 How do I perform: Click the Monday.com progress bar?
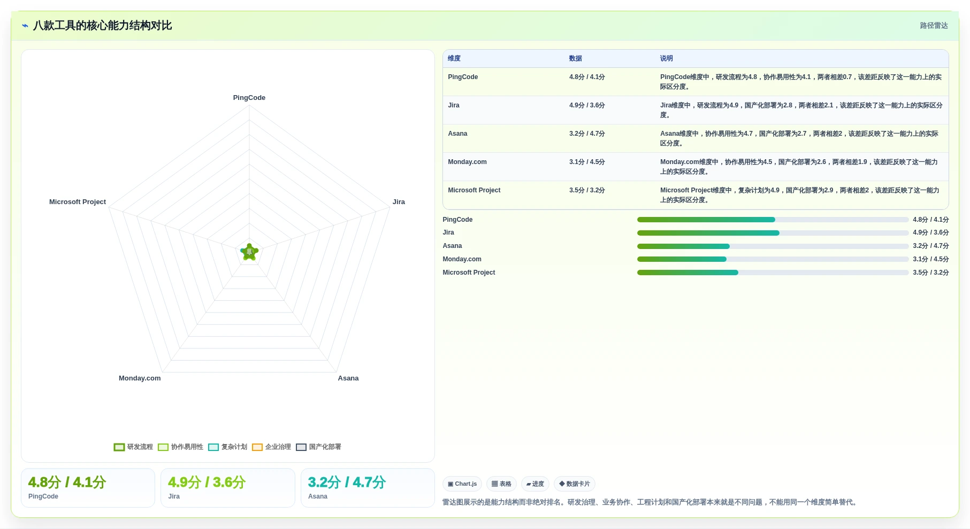[773, 259]
